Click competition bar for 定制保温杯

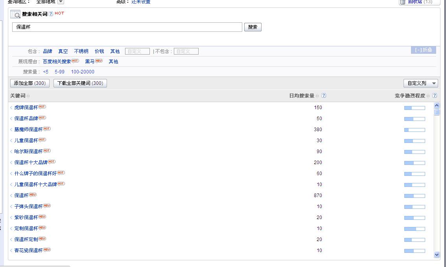click(415, 229)
